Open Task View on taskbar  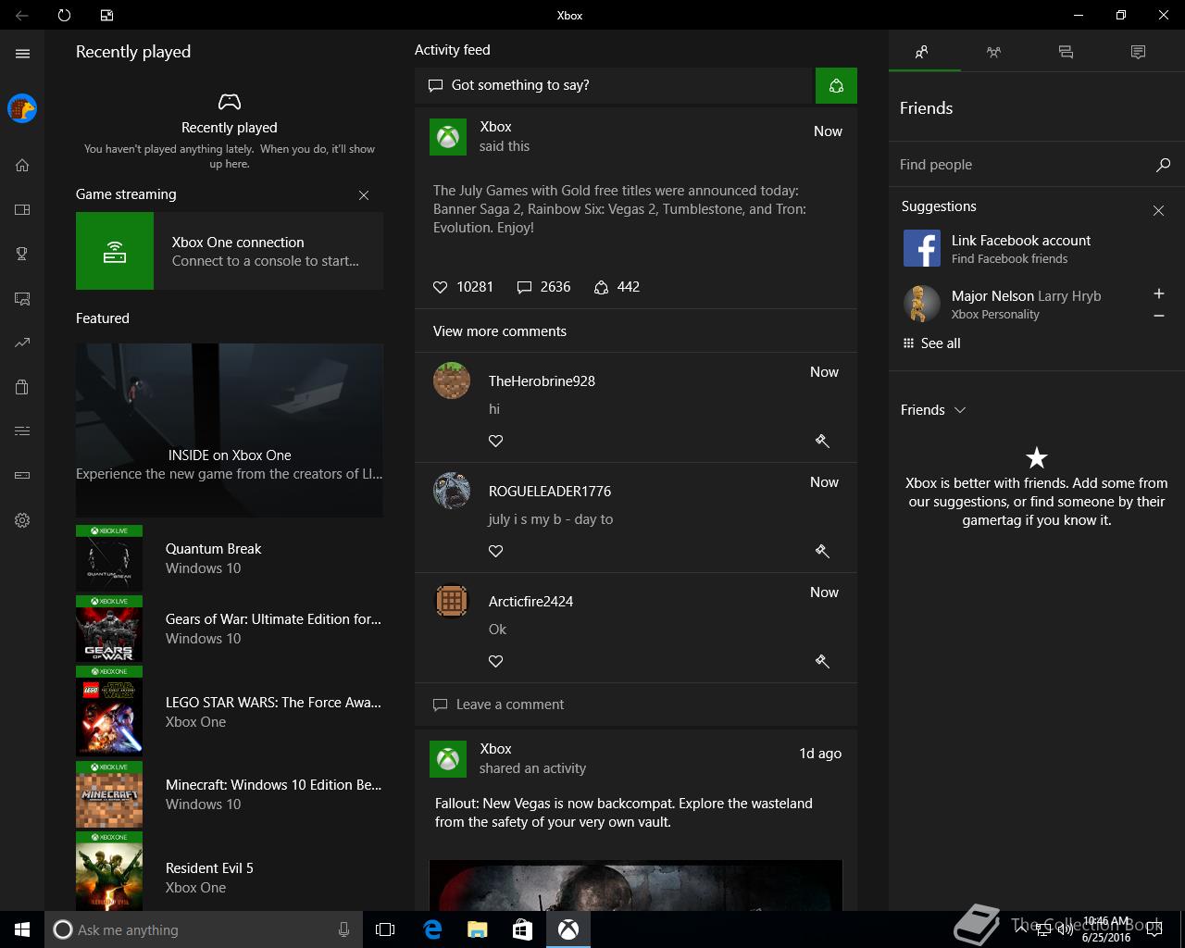385,929
